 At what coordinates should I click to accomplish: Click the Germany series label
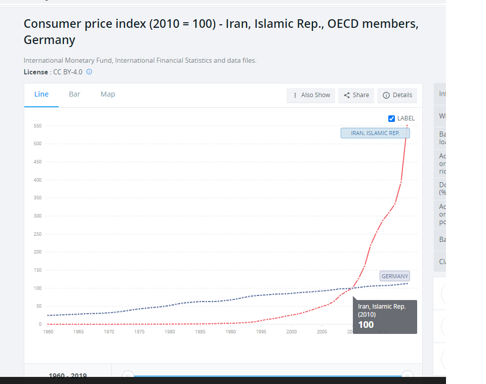pos(394,276)
